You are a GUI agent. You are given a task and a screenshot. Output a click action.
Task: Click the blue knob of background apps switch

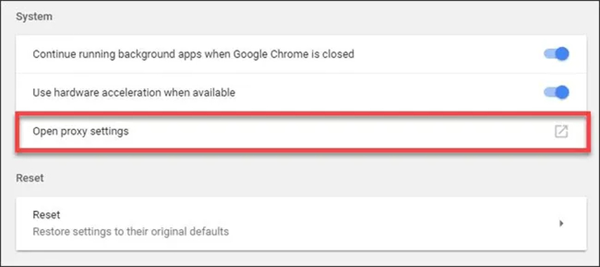pos(562,54)
